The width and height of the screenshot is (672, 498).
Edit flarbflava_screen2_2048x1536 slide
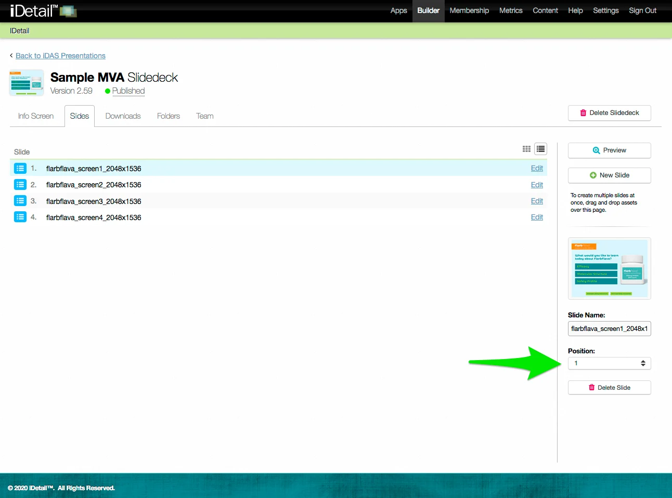tap(537, 185)
